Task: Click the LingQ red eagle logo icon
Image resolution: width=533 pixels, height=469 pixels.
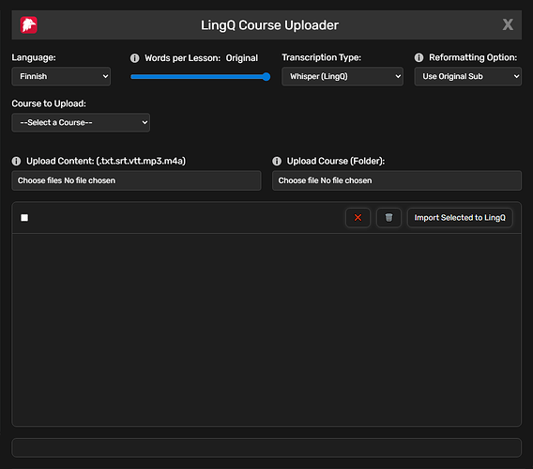Action: pyautogui.click(x=28, y=24)
